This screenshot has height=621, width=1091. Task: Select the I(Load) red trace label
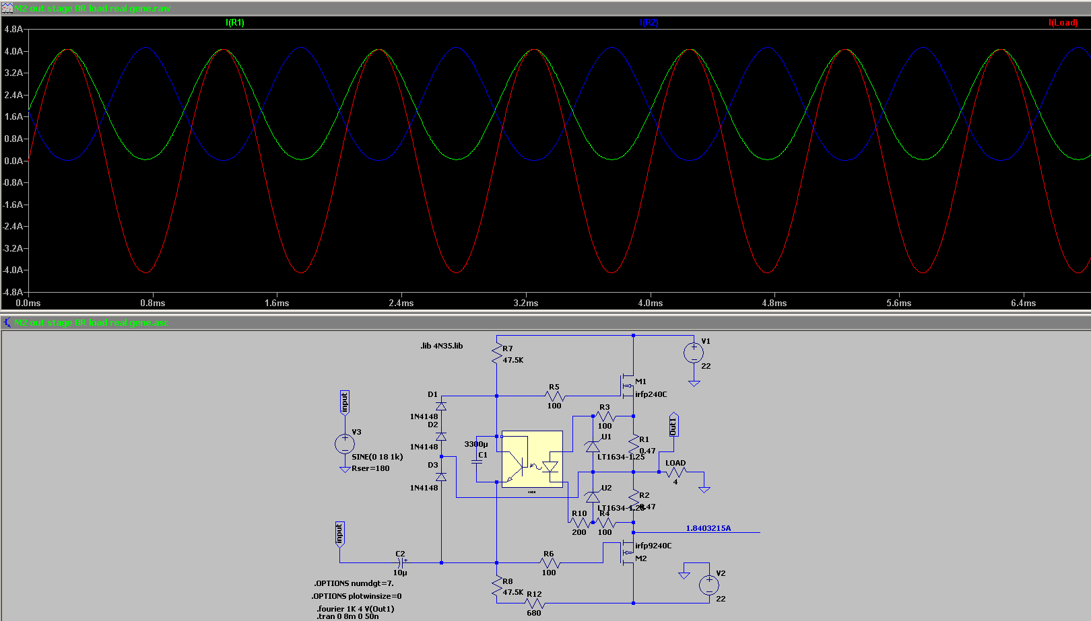(1063, 23)
